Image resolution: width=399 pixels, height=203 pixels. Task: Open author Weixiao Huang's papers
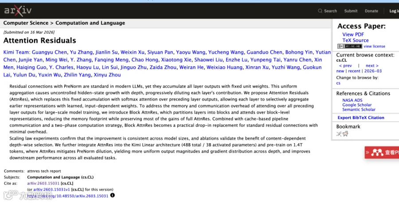[x=224, y=68]
